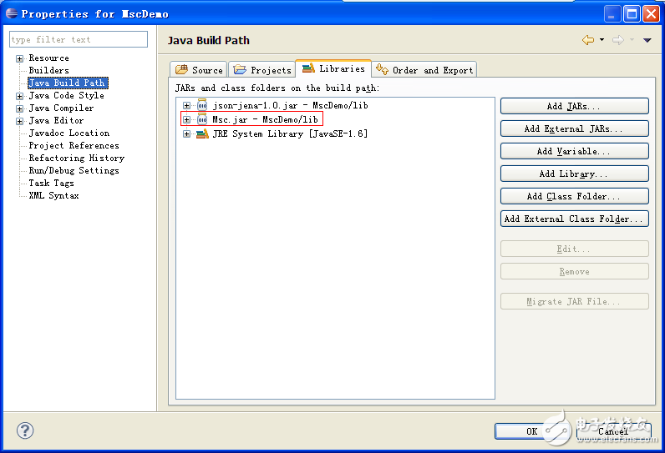The width and height of the screenshot is (665, 453).
Task: Open the view menu triangle at top right
Action: coord(647,40)
